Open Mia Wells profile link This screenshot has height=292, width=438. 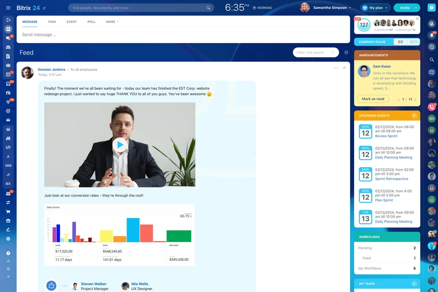pos(140,284)
